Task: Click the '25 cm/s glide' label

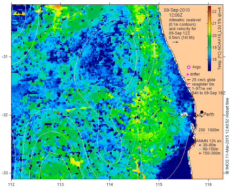Action: pos(204,80)
